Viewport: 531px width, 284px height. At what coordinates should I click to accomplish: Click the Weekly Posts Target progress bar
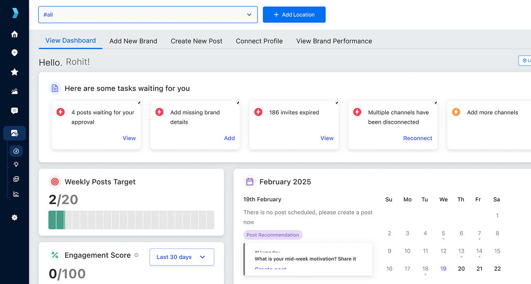(131, 220)
